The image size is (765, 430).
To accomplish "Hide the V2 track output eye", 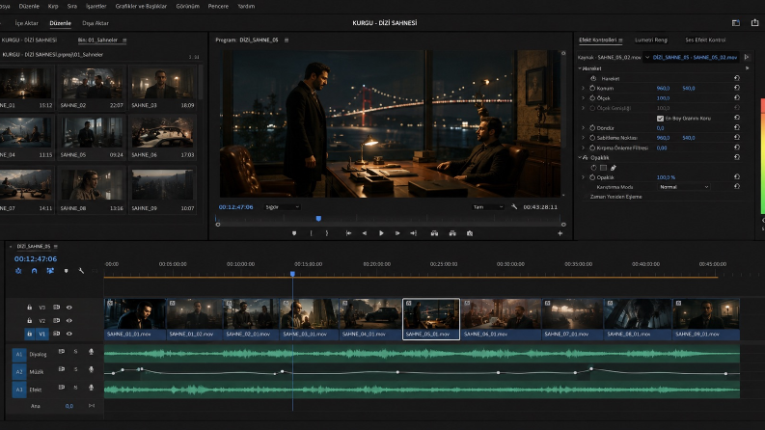I will [x=69, y=321].
